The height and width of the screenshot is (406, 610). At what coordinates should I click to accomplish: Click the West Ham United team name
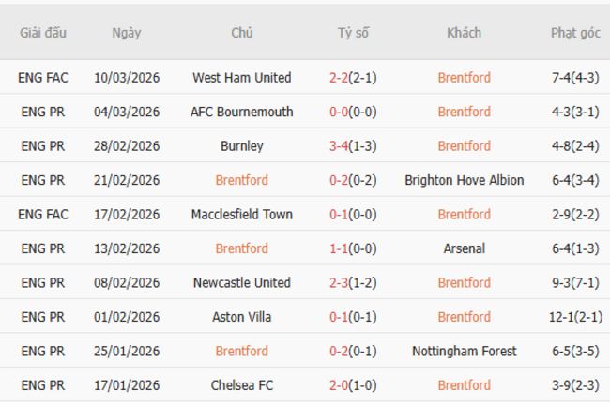(x=241, y=78)
